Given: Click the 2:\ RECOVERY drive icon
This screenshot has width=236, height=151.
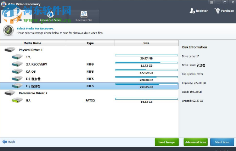Looking at the screenshot, I should pyautogui.click(x=17, y=65).
